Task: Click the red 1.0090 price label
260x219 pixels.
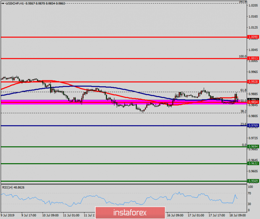Action: click(x=253, y=37)
